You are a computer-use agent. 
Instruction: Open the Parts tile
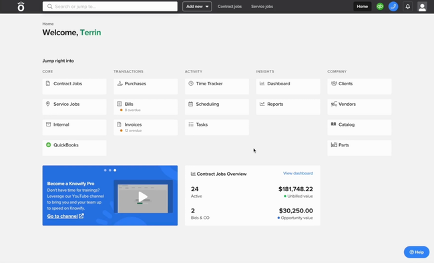[x=359, y=147]
